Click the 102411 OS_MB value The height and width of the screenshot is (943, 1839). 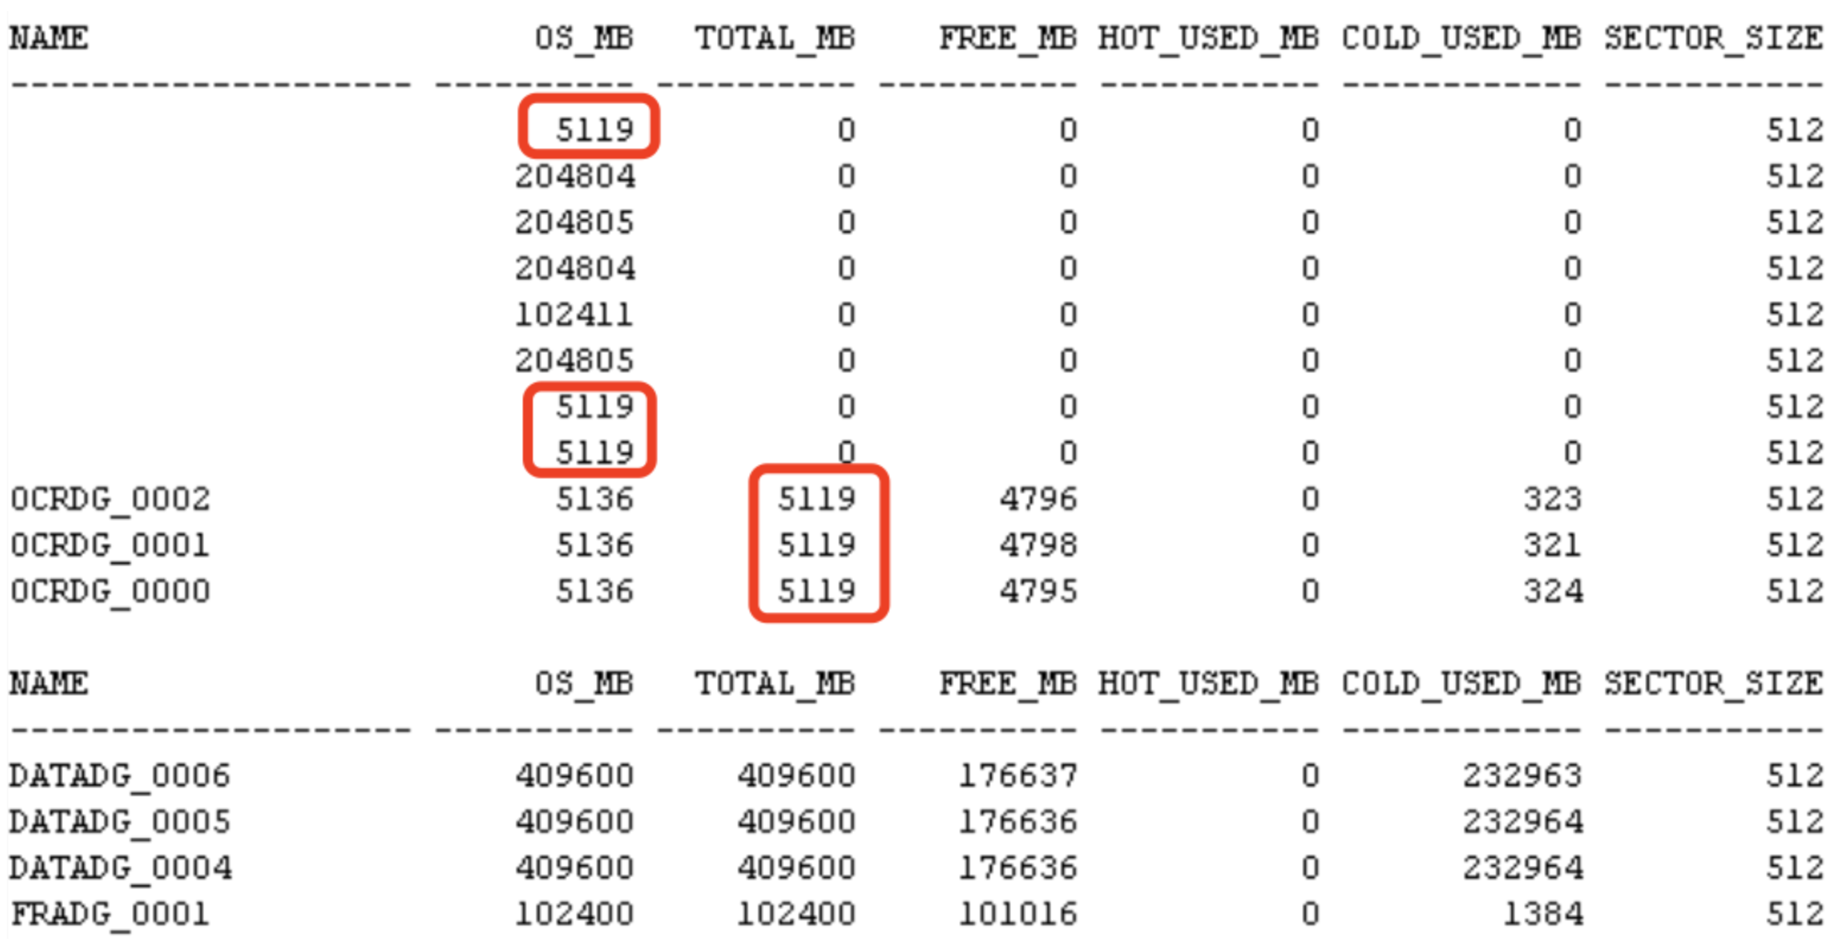[x=573, y=314]
